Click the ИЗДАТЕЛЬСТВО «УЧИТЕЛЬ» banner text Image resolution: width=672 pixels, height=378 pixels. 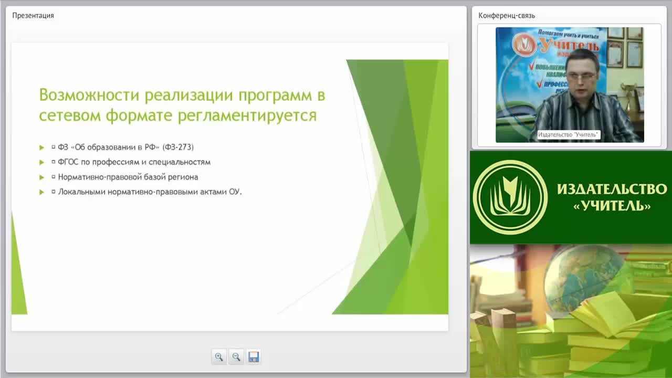click(612, 197)
